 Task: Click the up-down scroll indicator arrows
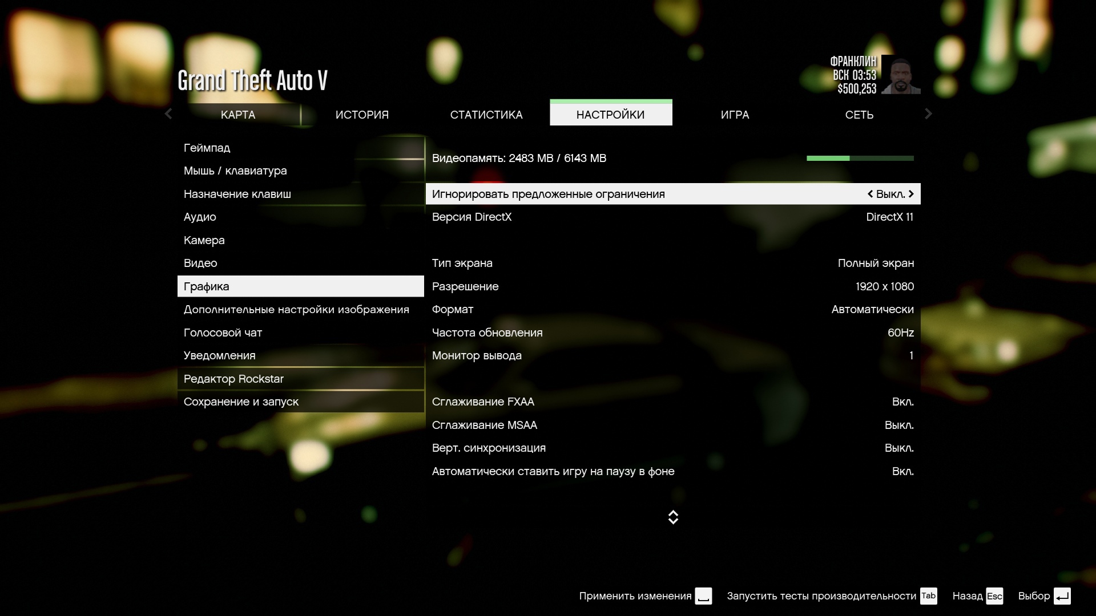(673, 517)
